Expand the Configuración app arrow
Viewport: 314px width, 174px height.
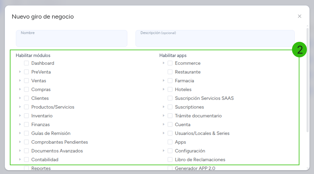click(x=163, y=151)
